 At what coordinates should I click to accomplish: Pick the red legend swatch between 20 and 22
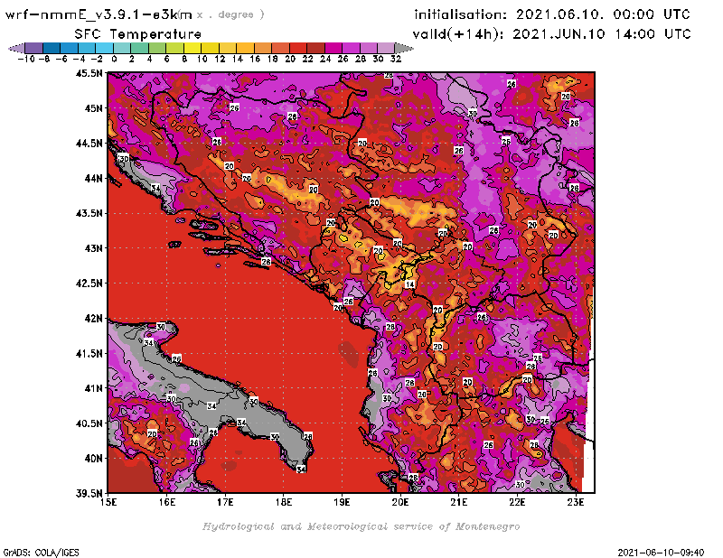298,48
